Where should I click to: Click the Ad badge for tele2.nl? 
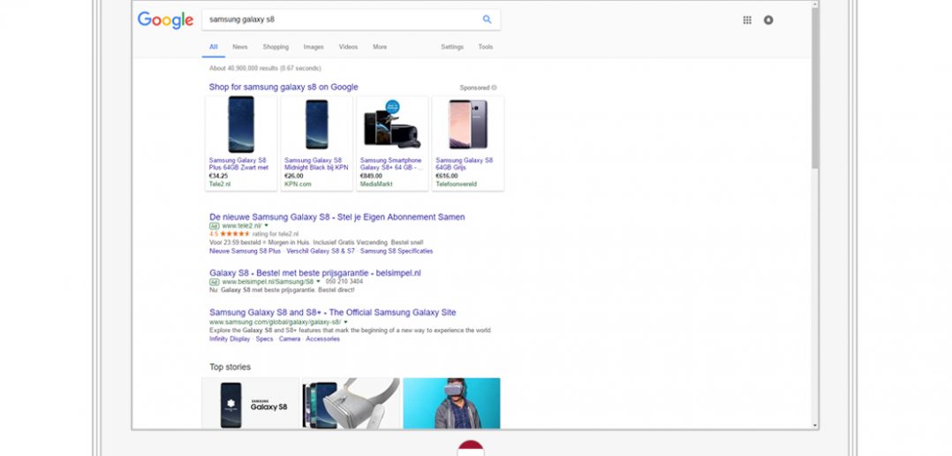pyautogui.click(x=215, y=226)
